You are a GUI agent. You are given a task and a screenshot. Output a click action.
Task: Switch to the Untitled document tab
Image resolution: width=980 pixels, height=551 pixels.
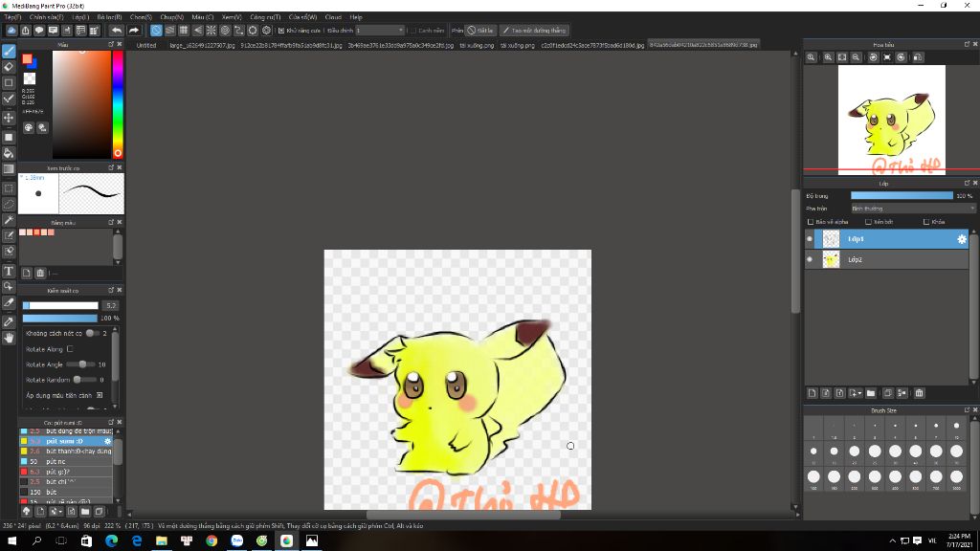click(146, 46)
